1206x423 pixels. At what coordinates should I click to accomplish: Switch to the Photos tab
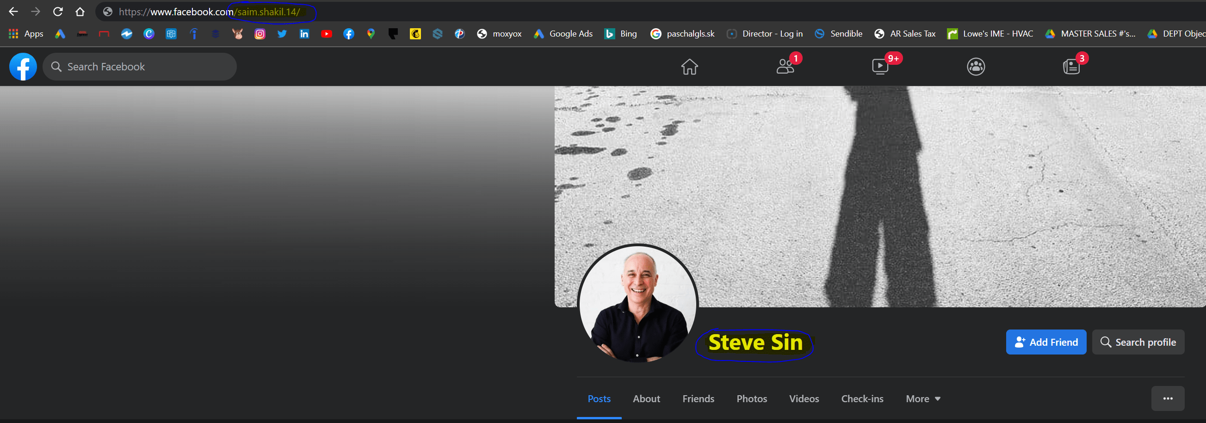(x=751, y=398)
